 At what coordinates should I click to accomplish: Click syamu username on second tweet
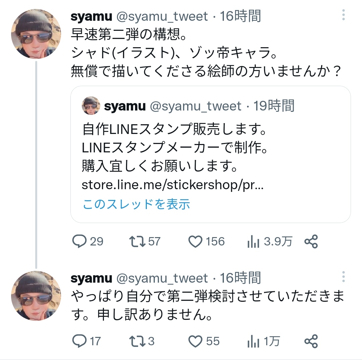(91, 278)
